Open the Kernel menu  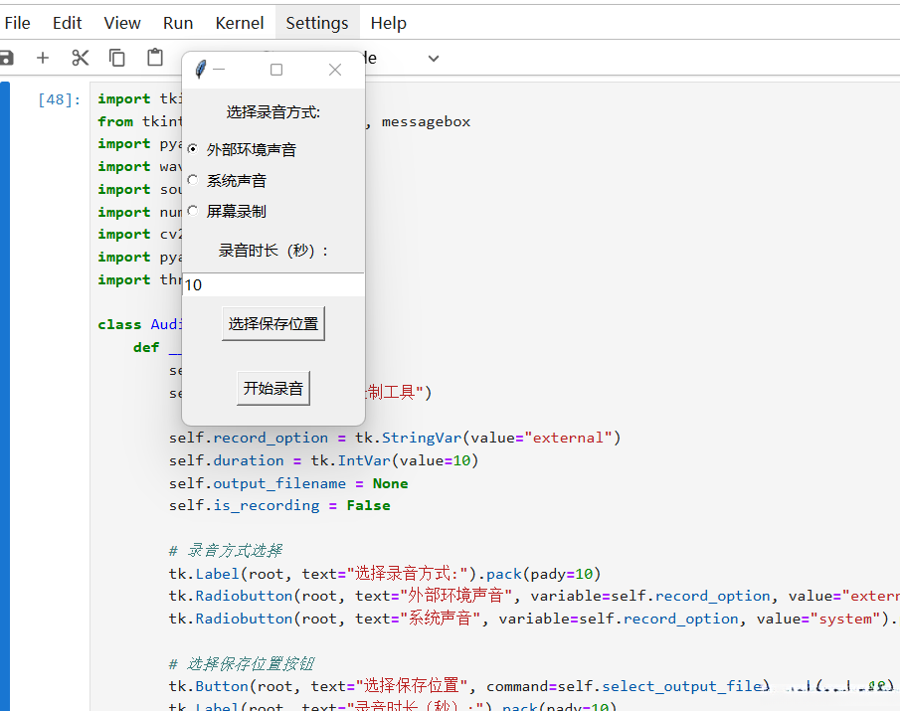coord(240,23)
